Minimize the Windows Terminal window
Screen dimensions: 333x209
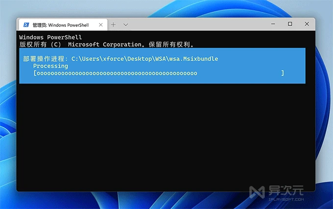point(272,24)
